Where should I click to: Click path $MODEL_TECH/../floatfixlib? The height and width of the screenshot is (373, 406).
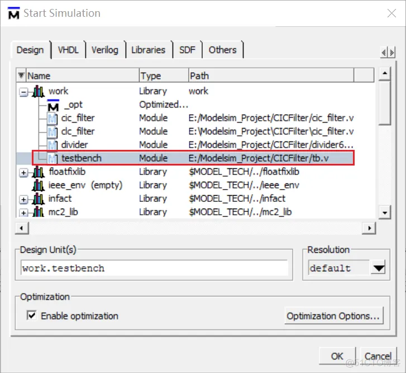(244, 172)
